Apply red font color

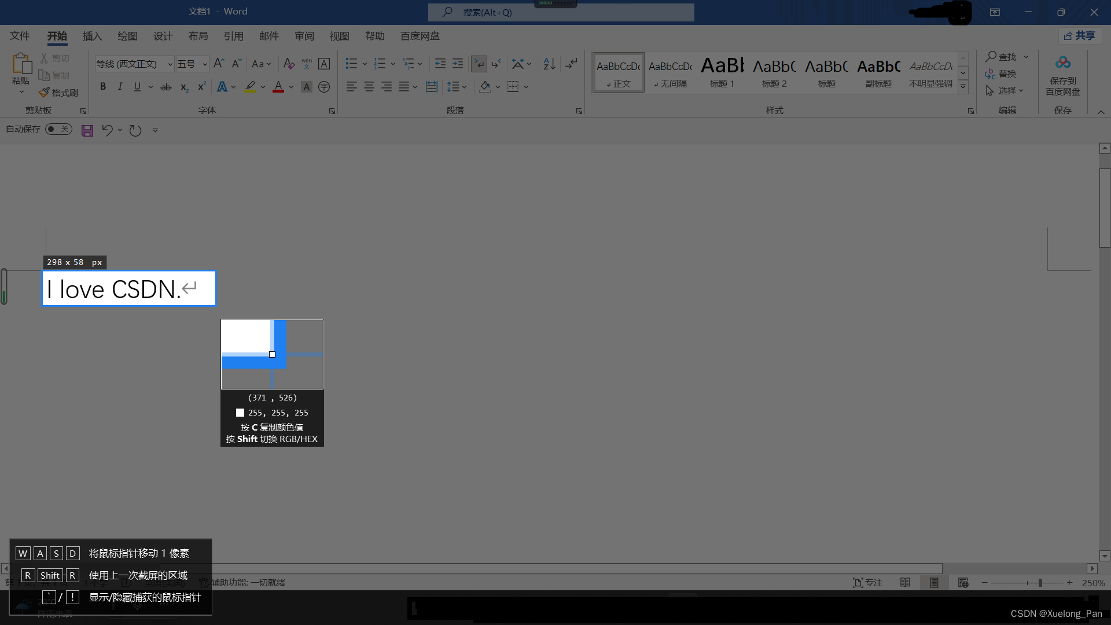278,87
